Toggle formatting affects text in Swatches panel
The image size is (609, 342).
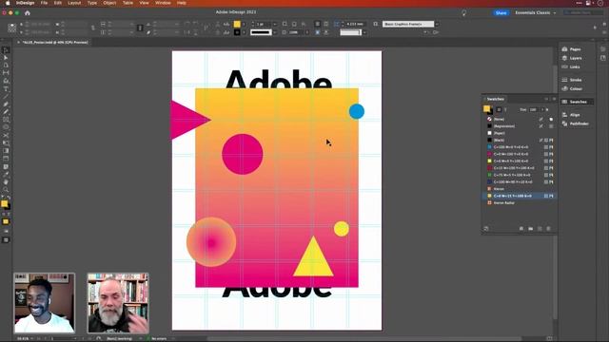(505, 110)
